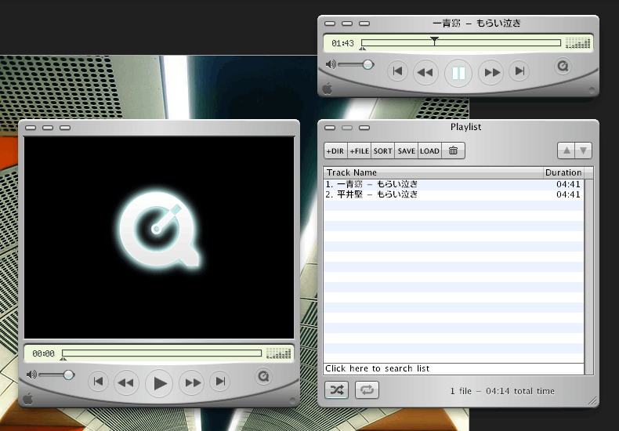Rewind in the top player window

tap(425, 73)
